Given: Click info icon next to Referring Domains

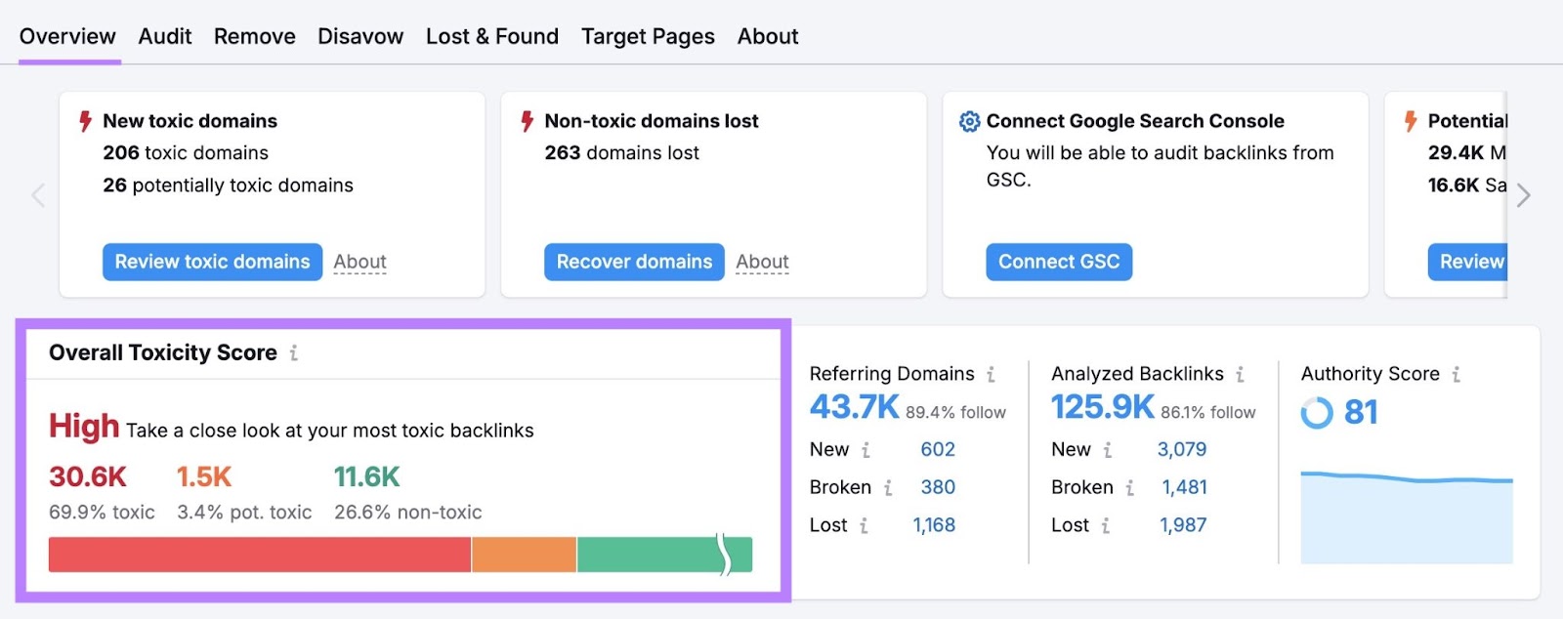Looking at the screenshot, I should pyautogui.click(x=991, y=374).
